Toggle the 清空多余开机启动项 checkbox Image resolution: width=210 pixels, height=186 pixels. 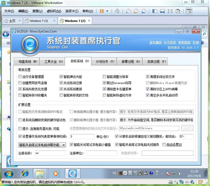pos(147,95)
